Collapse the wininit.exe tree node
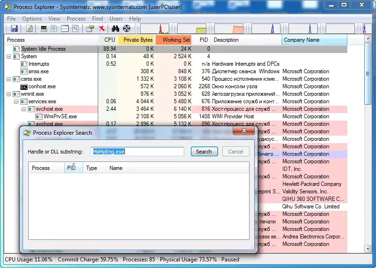The image size is (376, 268). click(x=8, y=94)
